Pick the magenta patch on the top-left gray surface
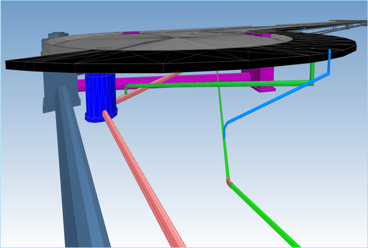The image size is (368, 248). 131,33
